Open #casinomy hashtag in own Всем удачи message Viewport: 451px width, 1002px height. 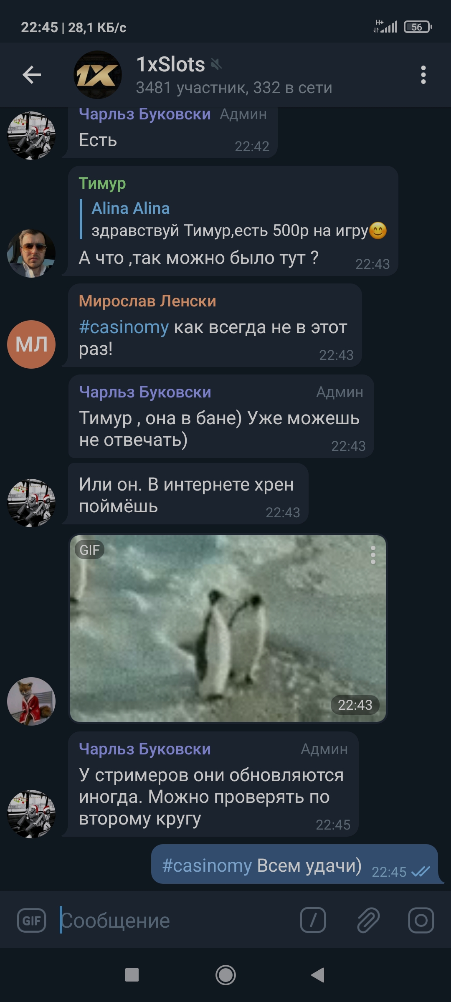point(207,865)
